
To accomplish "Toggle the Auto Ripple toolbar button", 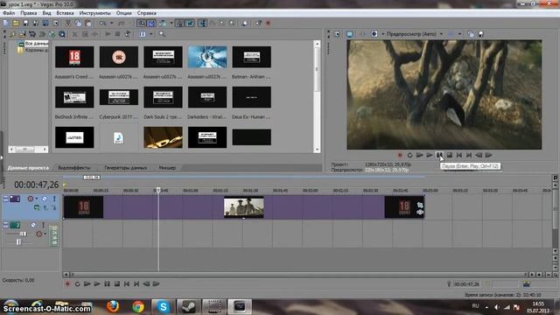I will [164, 24].
